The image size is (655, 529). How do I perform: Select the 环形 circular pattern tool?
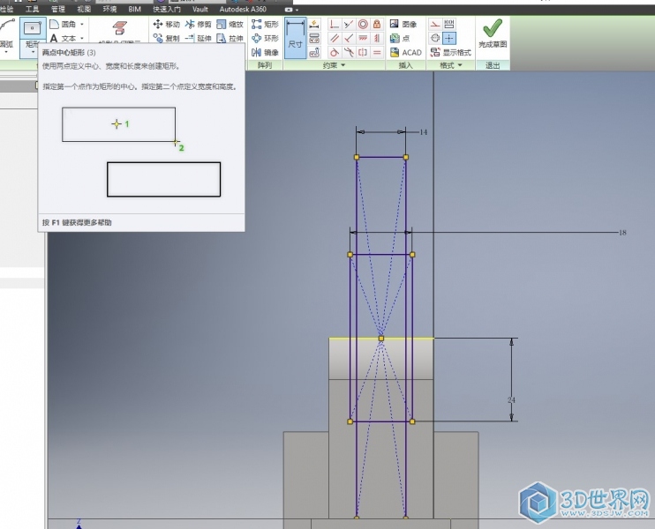pos(265,39)
